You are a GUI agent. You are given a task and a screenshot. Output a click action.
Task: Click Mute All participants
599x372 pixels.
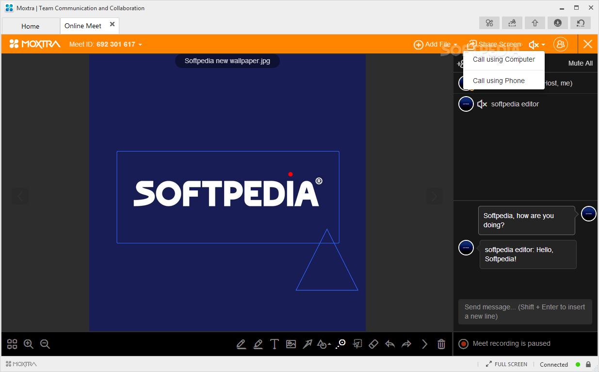(580, 63)
